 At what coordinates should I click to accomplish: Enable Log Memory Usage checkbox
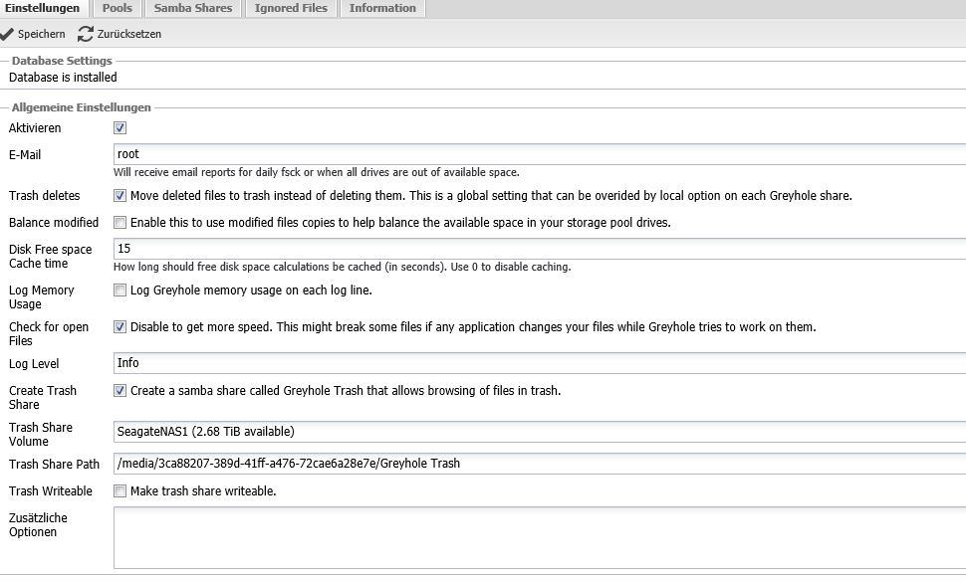[121, 290]
